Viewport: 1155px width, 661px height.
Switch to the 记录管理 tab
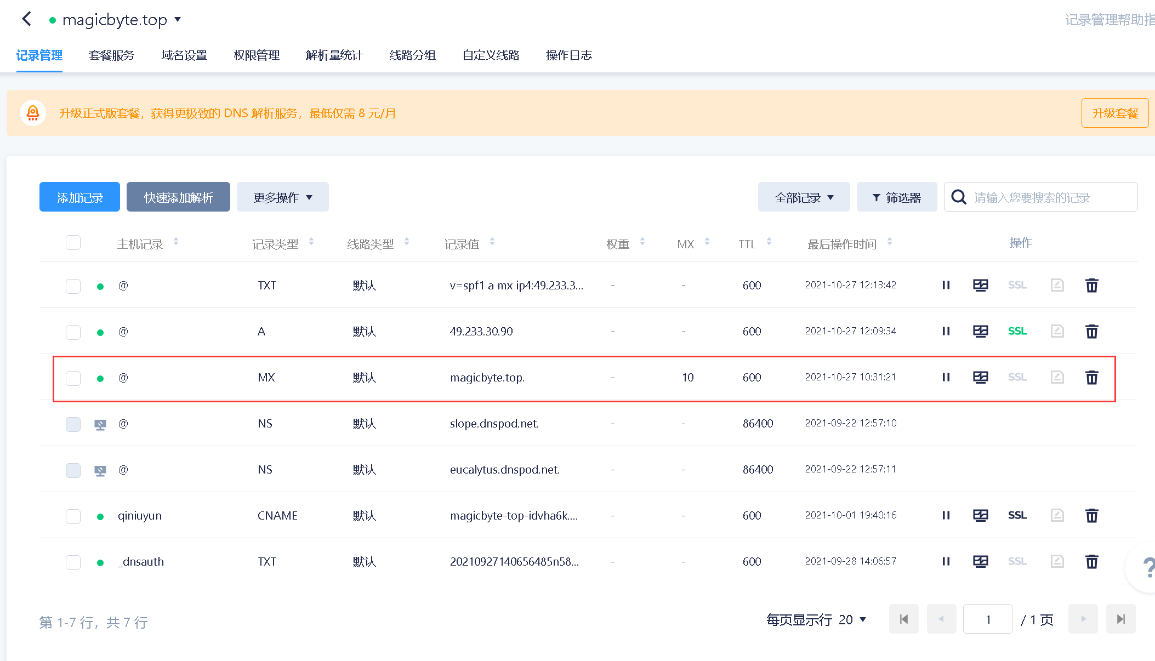tap(39, 55)
